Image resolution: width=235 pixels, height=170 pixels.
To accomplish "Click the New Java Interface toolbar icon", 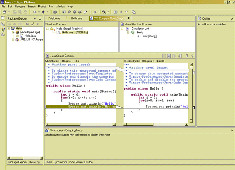I will coord(80,12).
